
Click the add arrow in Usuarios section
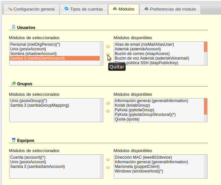108,46
